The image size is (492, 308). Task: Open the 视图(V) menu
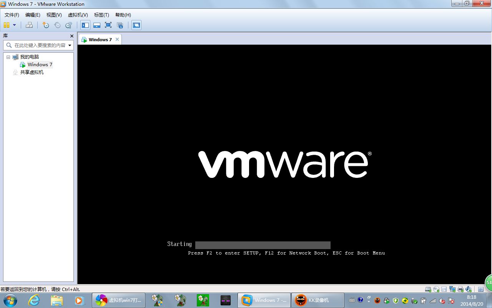point(54,15)
